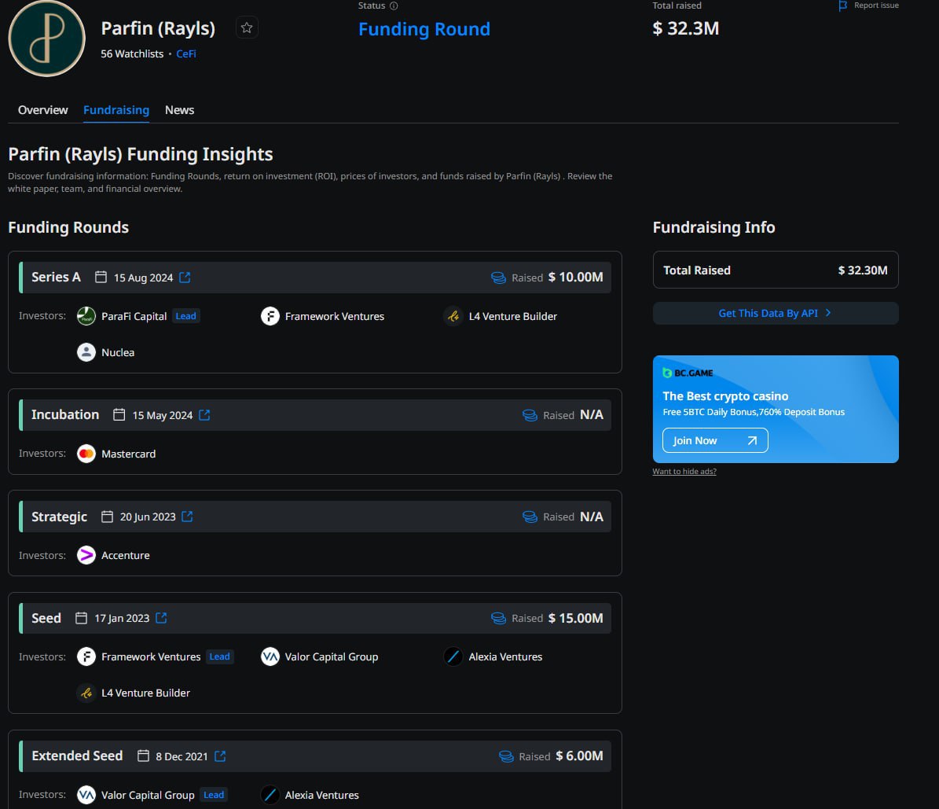Click the Status info icon
The image size is (939, 809).
tap(394, 6)
